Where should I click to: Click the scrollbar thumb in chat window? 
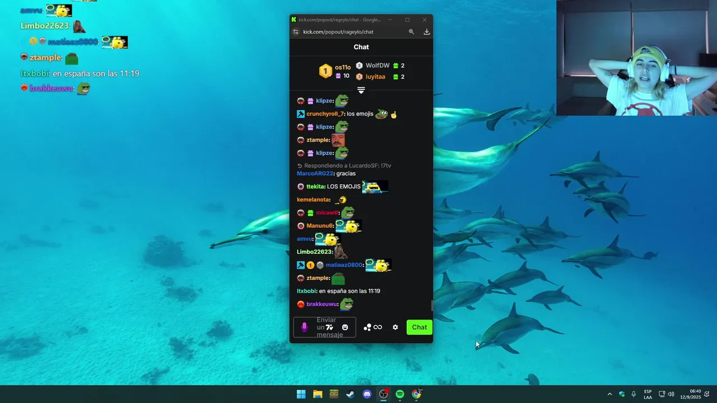click(x=432, y=306)
